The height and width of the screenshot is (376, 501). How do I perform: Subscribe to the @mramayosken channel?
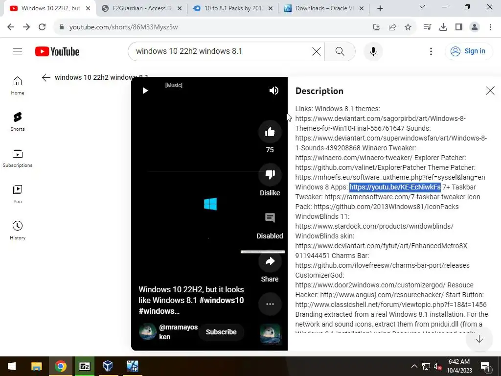pyautogui.click(x=221, y=332)
